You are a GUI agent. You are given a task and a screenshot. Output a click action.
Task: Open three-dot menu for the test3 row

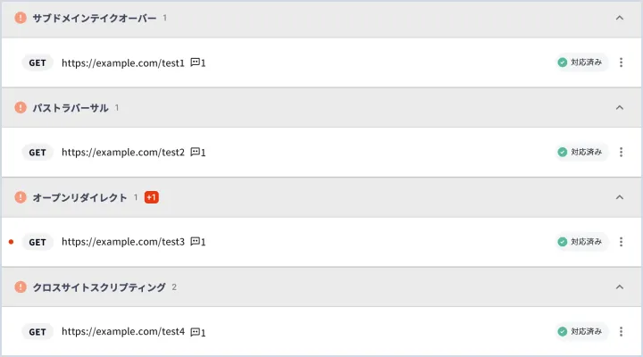click(621, 242)
